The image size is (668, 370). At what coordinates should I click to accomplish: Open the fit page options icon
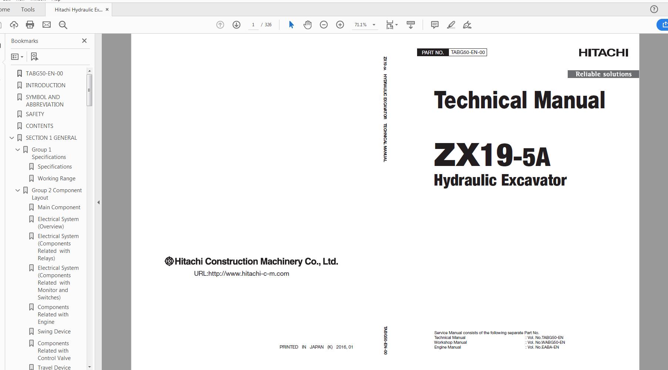(392, 25)
